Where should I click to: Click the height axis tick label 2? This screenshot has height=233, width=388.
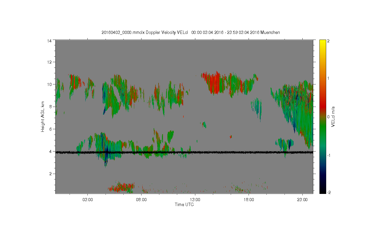point(50,174)
